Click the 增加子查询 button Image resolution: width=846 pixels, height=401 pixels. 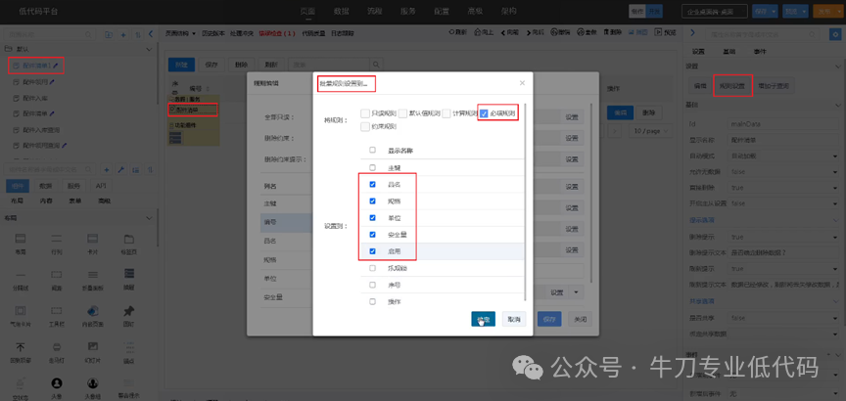774,86
